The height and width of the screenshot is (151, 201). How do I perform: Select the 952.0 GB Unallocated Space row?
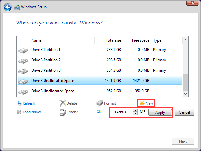(100, 91)
